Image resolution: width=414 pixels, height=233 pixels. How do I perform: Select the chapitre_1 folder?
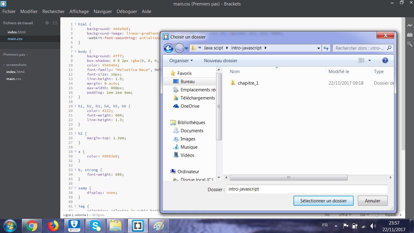(248, 83)
